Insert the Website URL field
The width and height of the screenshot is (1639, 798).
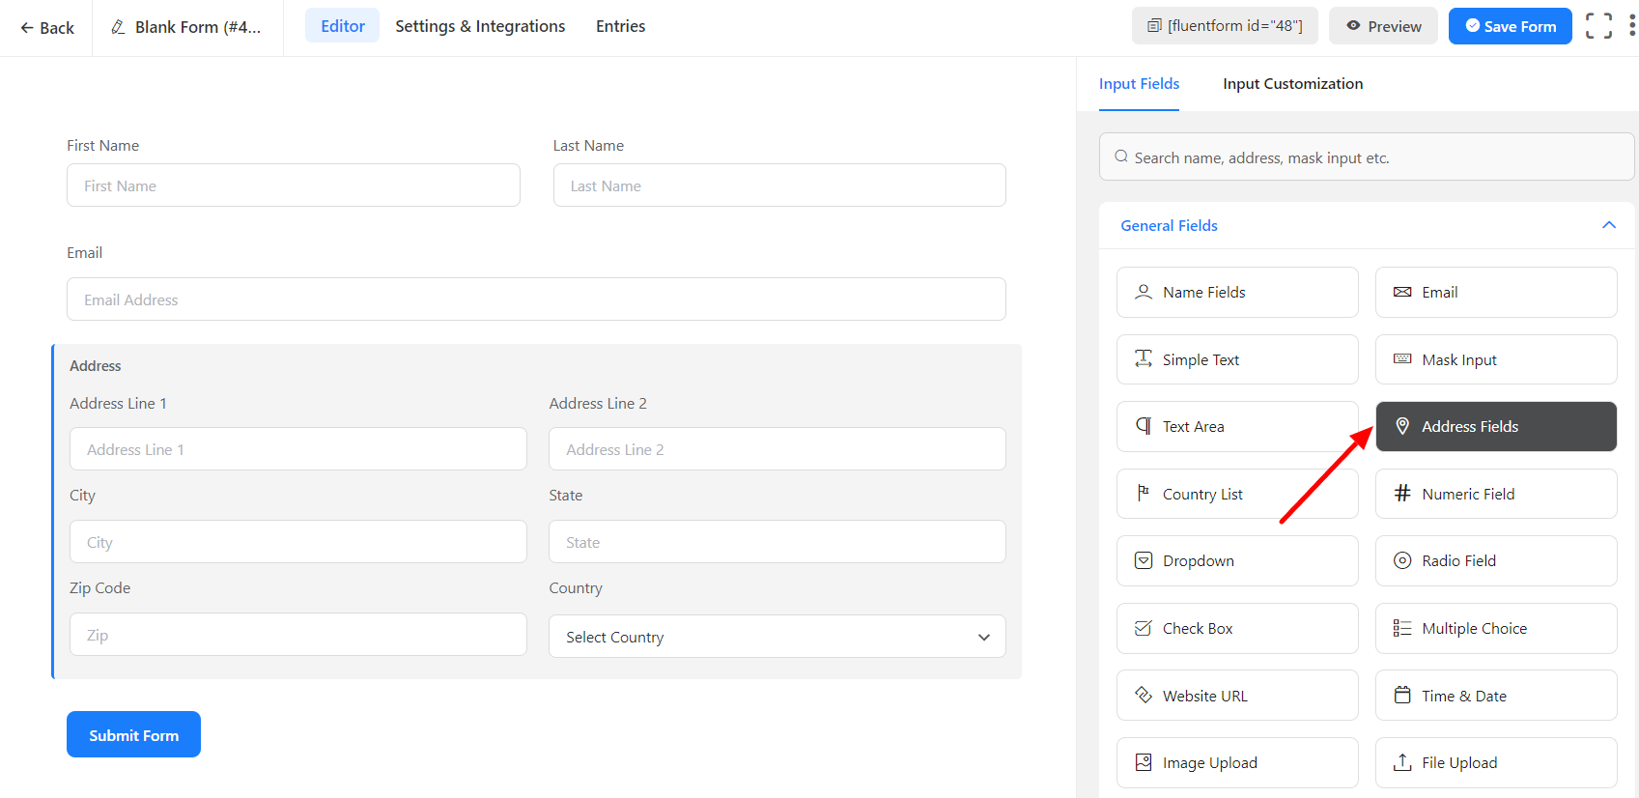point(1236,696)
